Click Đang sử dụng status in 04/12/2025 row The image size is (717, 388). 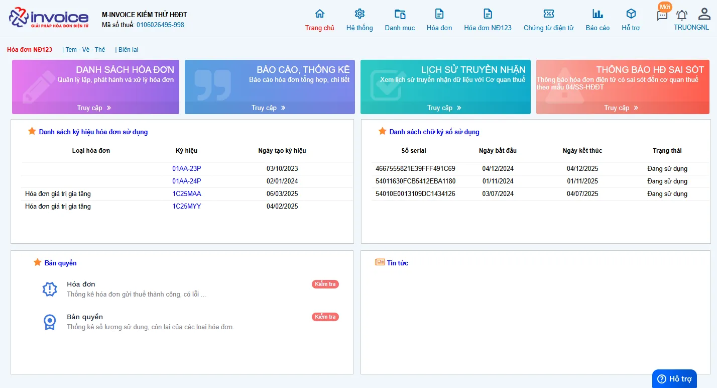tap(667, 169)
